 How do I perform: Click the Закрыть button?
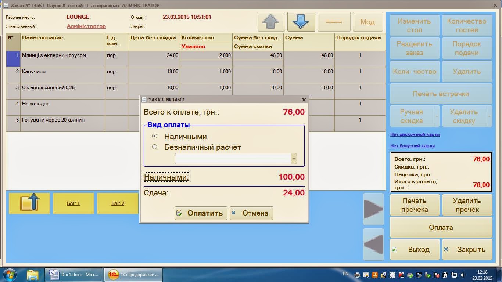point(467,249)
